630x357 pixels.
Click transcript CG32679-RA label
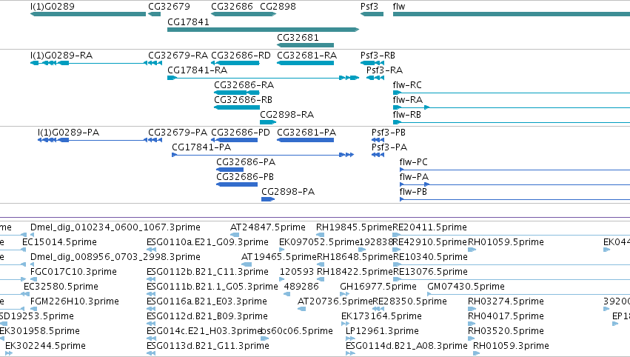click(x=178, y=56)
